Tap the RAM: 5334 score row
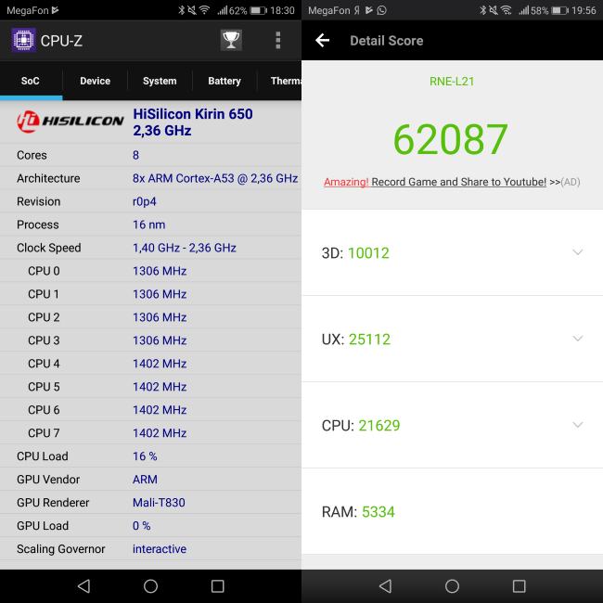 coord(453,511)
